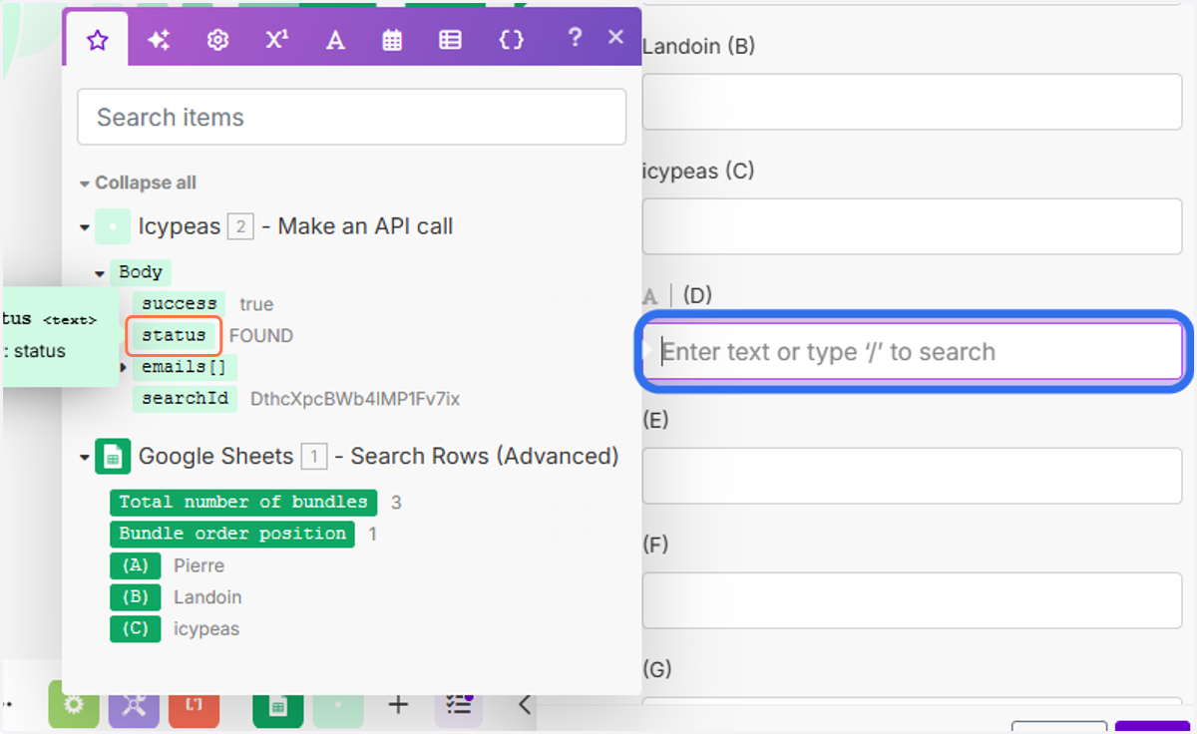Image resolution: width=1197 pixels, height=734 pixels.
Task: Insert the status variable pill
Action: pos(174,335)
